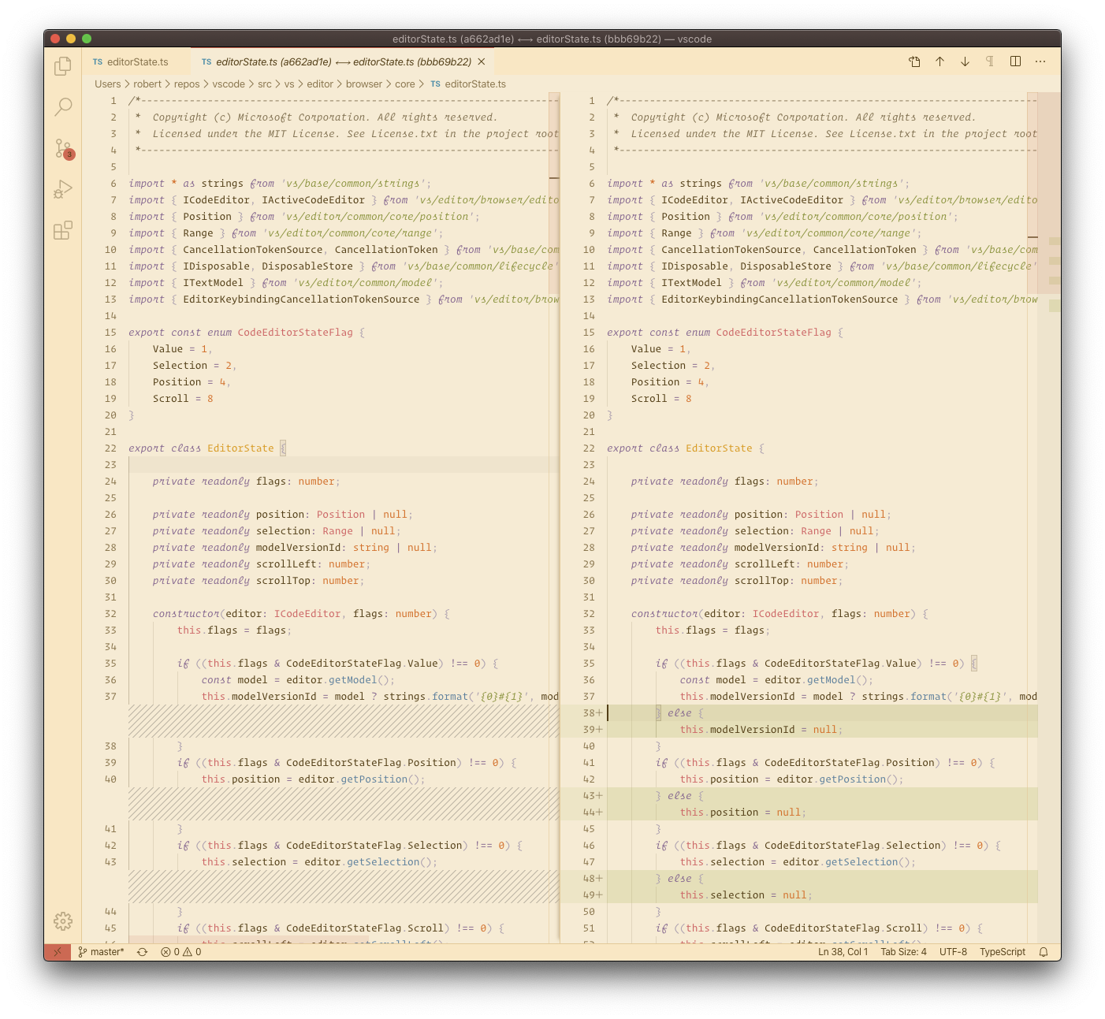This screenshot has height=1019, width=1105.
Task: Expand the browser breadcrumb segment
Action: (x=364, y=84)
